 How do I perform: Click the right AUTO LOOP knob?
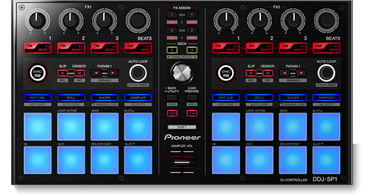click(x=326, y=73)
